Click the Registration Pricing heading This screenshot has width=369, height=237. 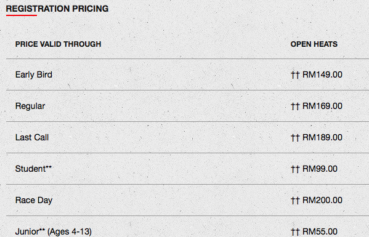pos(57,9)
